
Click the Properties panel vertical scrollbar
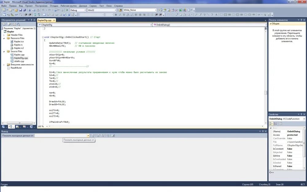tap(304, 148)
